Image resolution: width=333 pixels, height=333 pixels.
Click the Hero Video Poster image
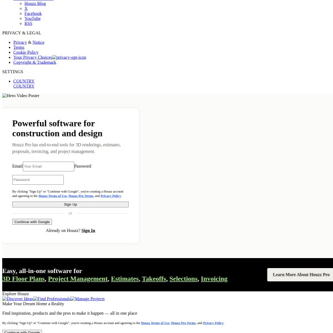click(21, 95)
